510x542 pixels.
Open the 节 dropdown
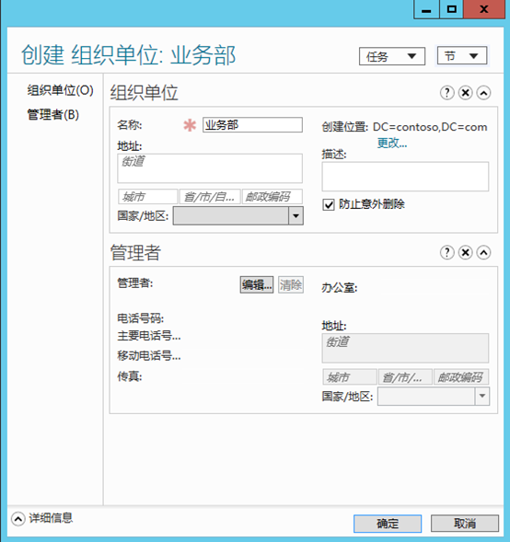tap(462, 55)
